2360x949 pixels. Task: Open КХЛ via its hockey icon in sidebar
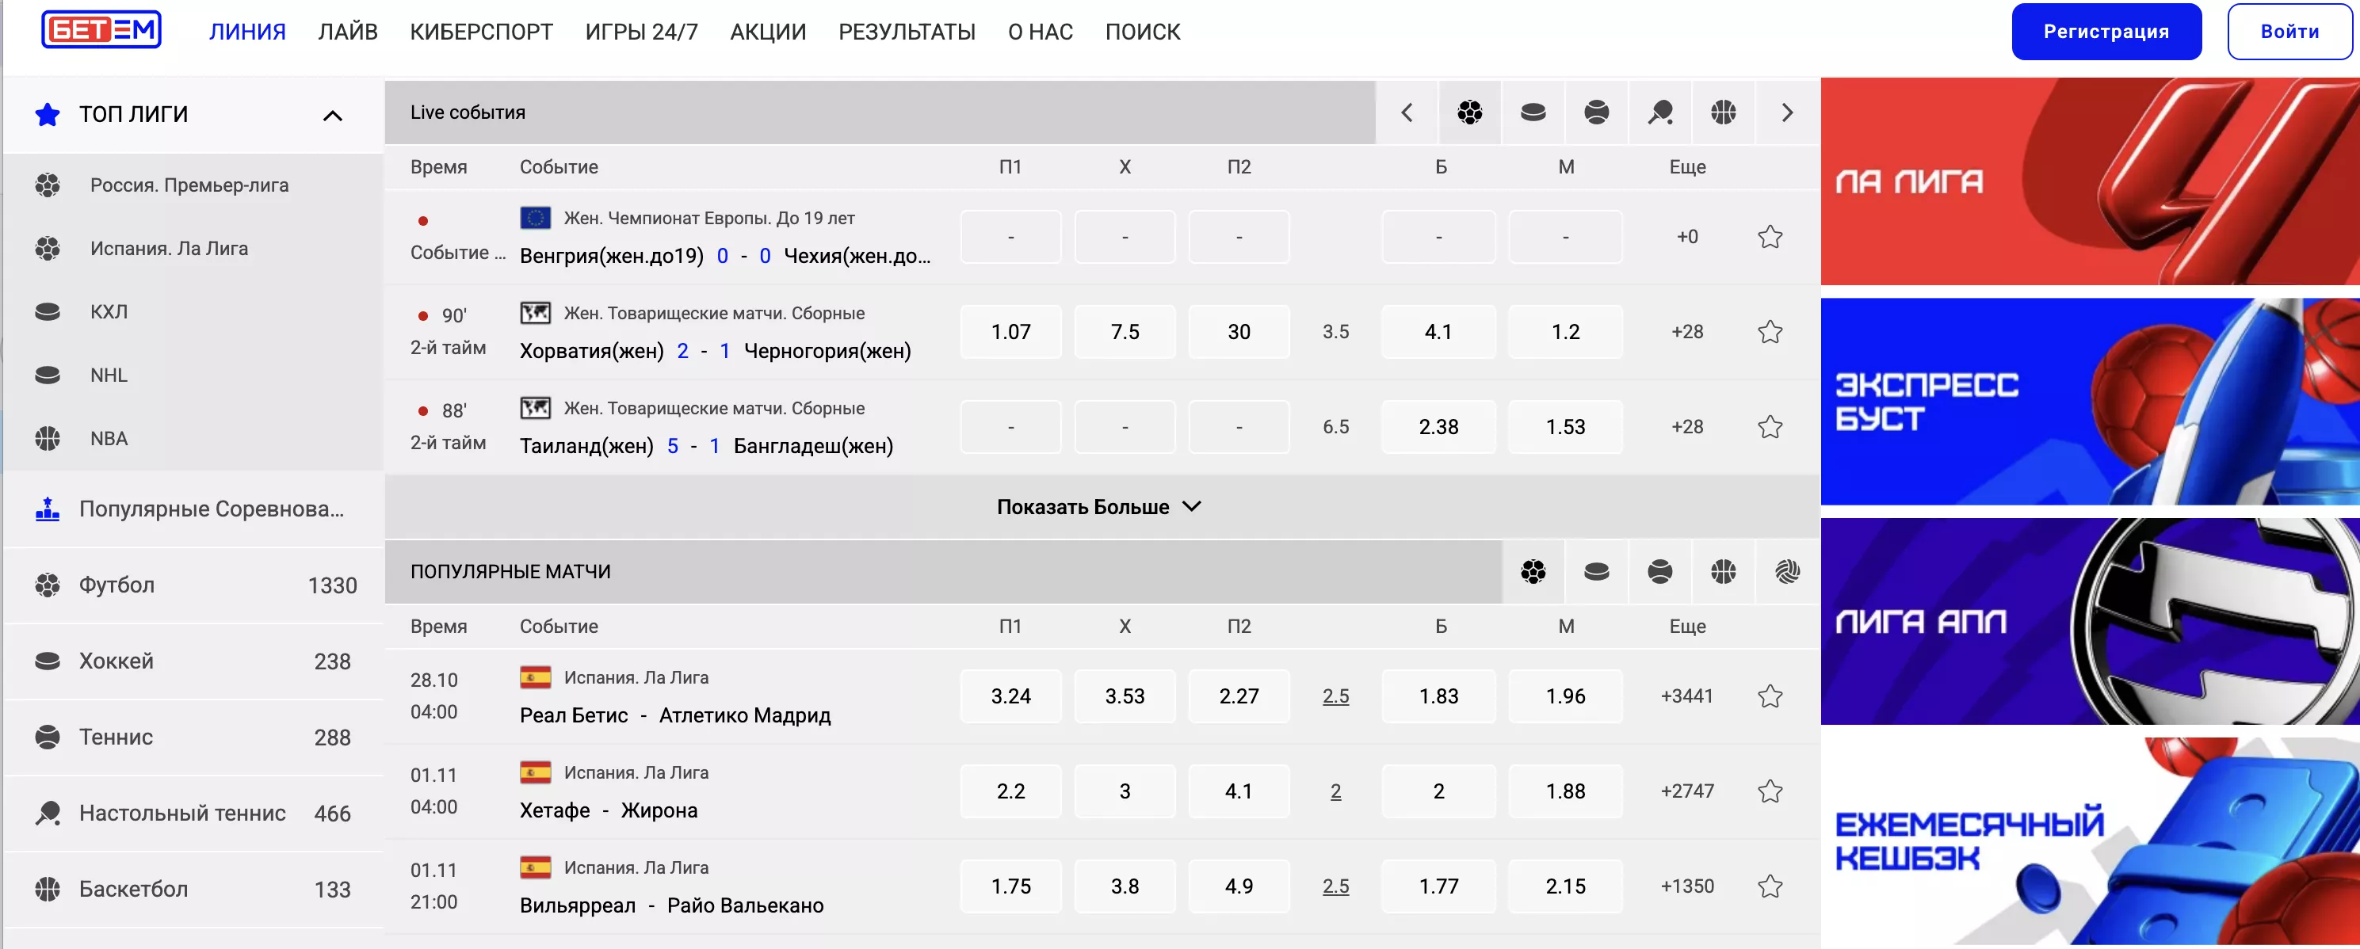[48, 311]
